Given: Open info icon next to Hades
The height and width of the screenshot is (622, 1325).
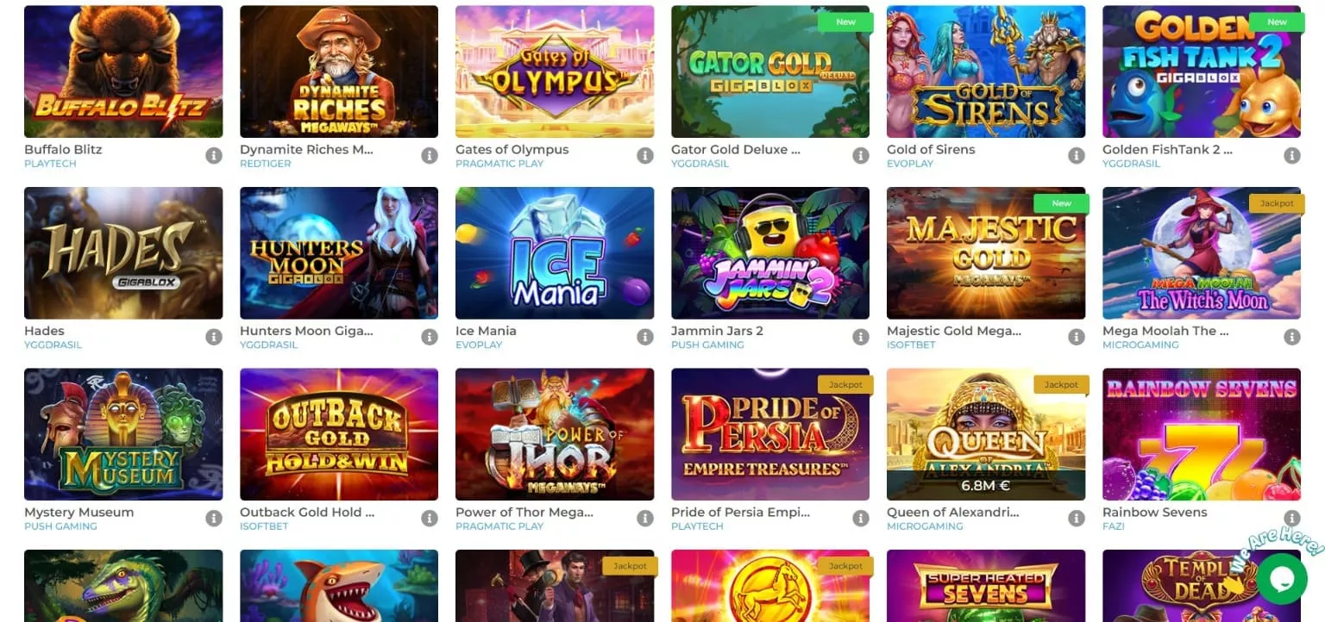Looking at the screenshot, I should 214,338.
